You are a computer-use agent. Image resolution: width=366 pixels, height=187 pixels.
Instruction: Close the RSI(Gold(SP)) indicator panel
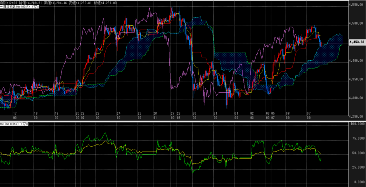pos(27,123)
